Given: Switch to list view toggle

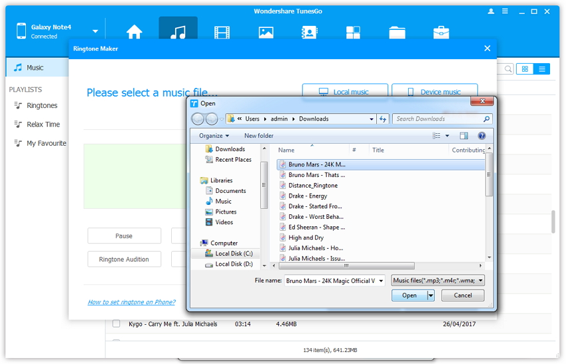Looking at the screenshot, I should click(x=543, y=69).
